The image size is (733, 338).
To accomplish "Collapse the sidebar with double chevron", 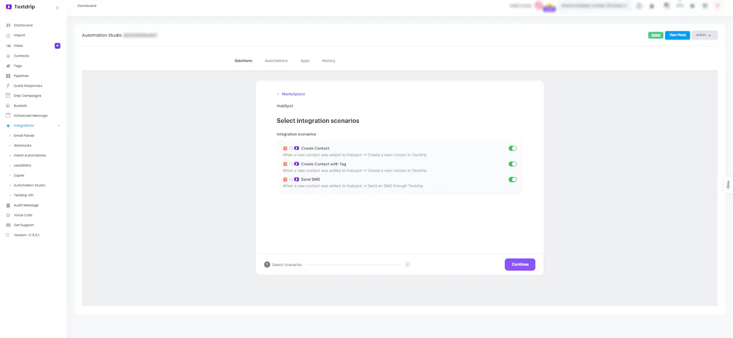I will [57, 7].
